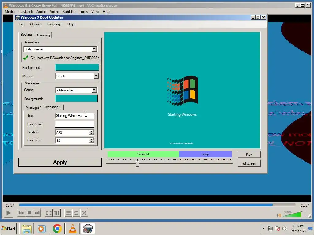Expand the Count 2 Messages dropdown

pos(94,90)
